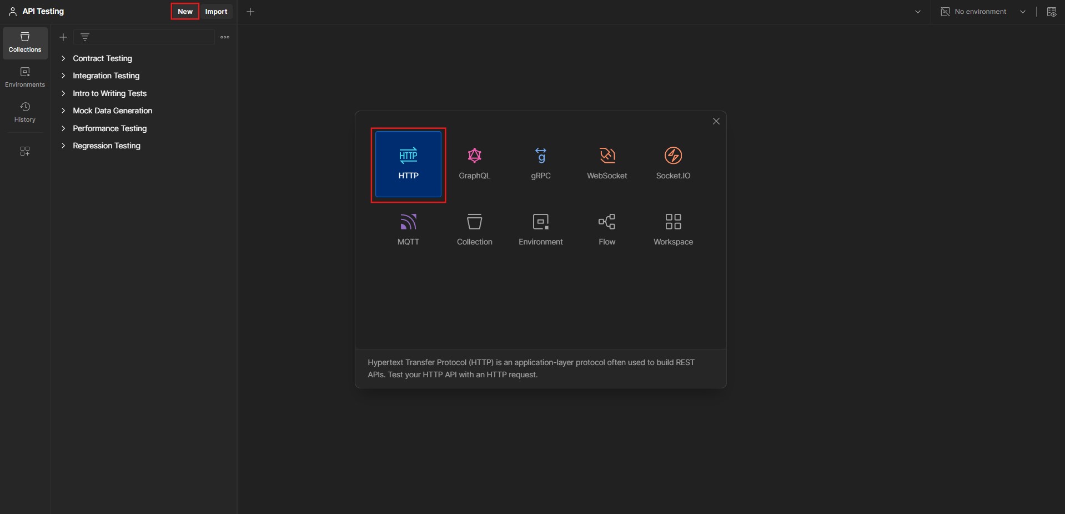Viewport: 1065px width, 514px height.
Task: Open collections more options menu
Action: coord(225,37)
